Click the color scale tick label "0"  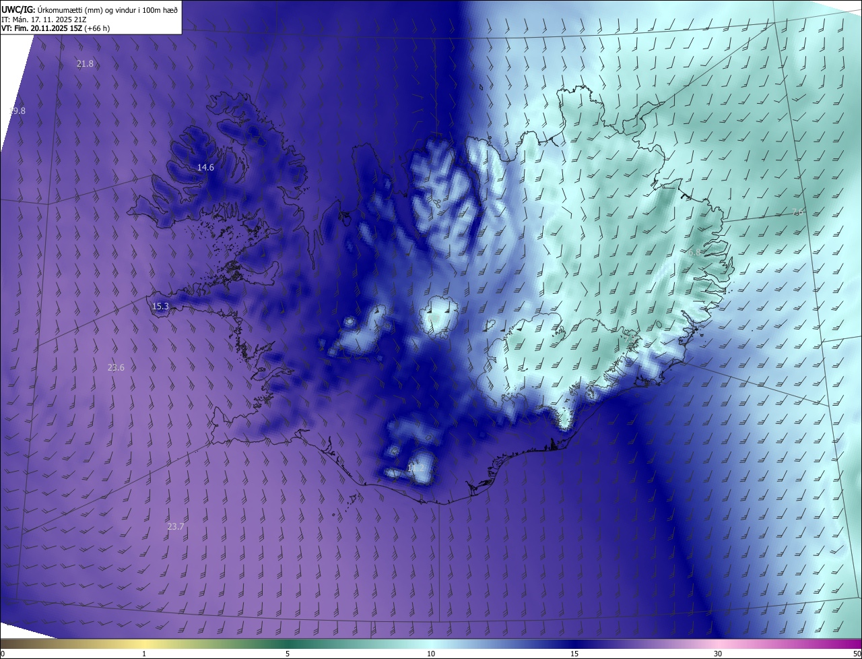3,654
